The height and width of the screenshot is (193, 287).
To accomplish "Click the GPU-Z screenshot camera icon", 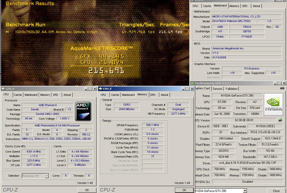I will click(x=282, y=88).
